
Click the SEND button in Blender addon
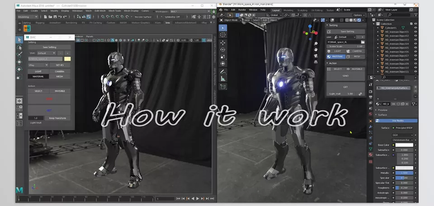[346, 76]
